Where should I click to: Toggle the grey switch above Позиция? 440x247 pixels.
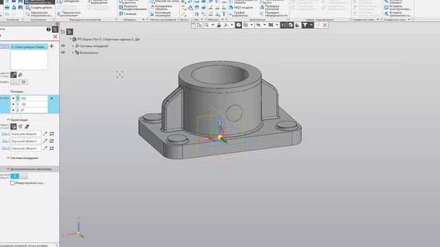click(x=19, y=82)
